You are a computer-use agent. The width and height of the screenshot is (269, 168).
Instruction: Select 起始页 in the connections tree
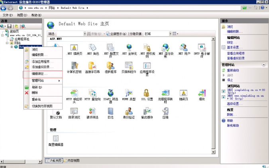tap(14, 31)
